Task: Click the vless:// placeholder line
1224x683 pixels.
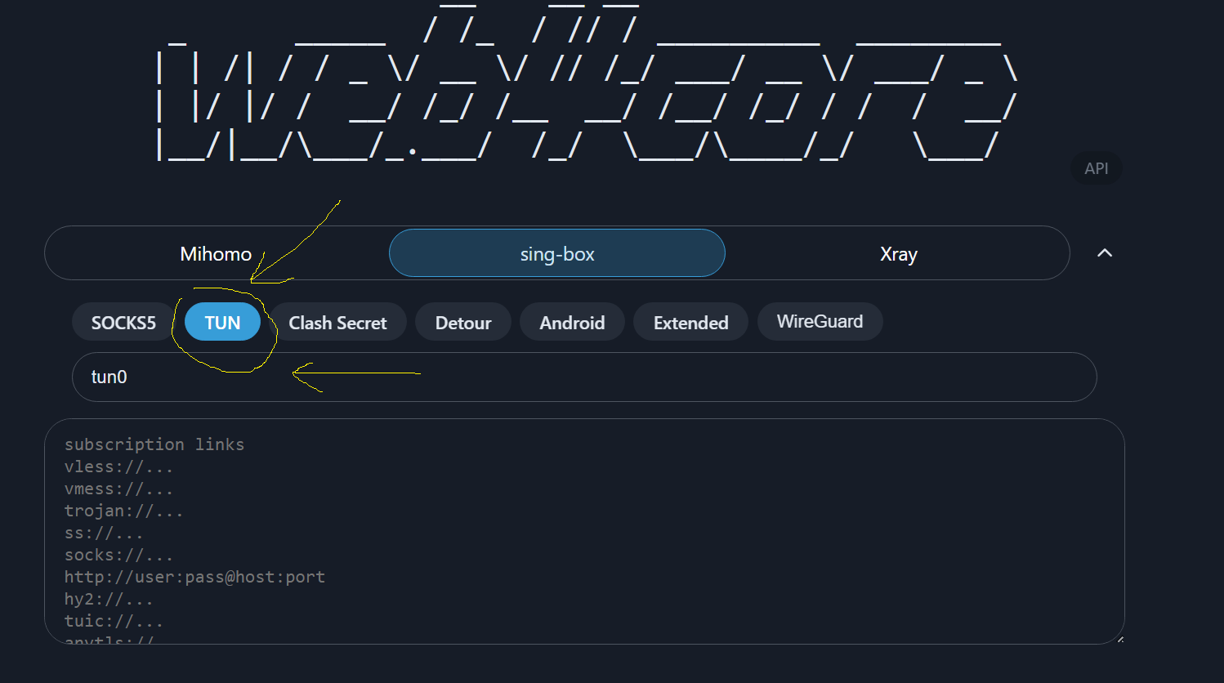Action: click(x=118, y=466)
